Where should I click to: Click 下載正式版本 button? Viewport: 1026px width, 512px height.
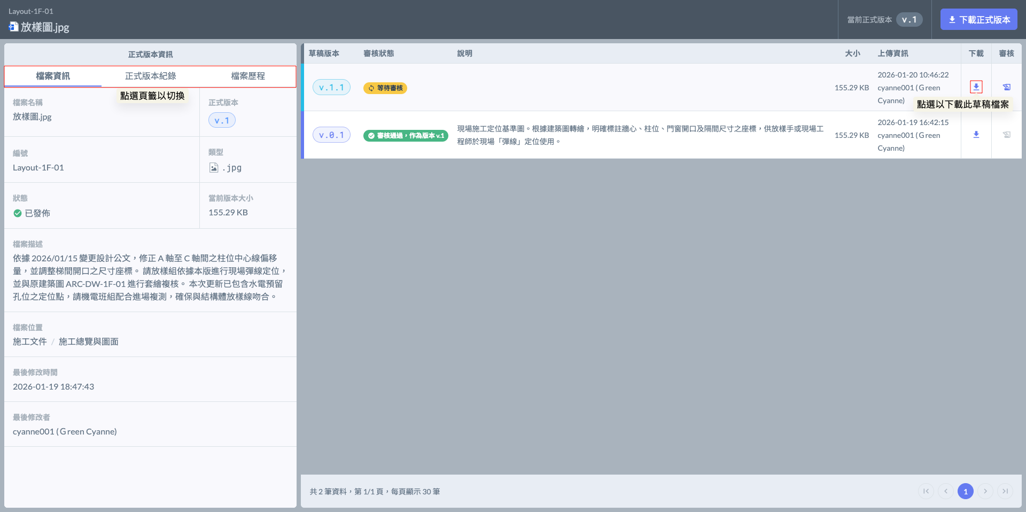point(978,20)
